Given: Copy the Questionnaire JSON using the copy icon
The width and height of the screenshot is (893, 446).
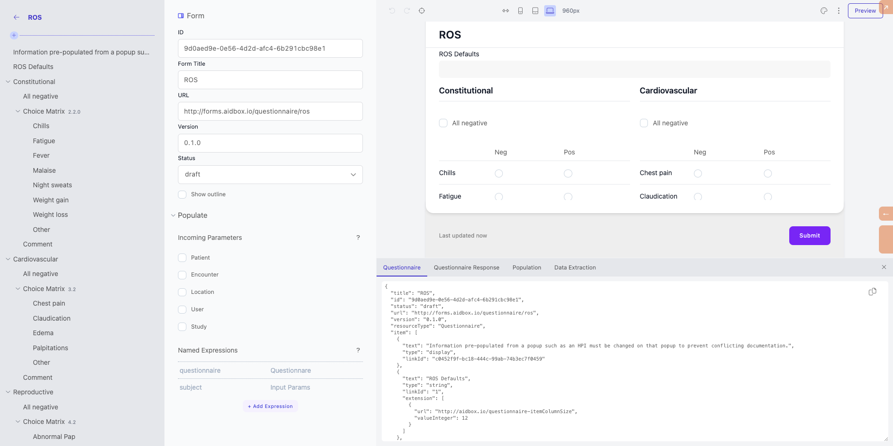Looking at the screenshot, I should [x=872, y=292].
